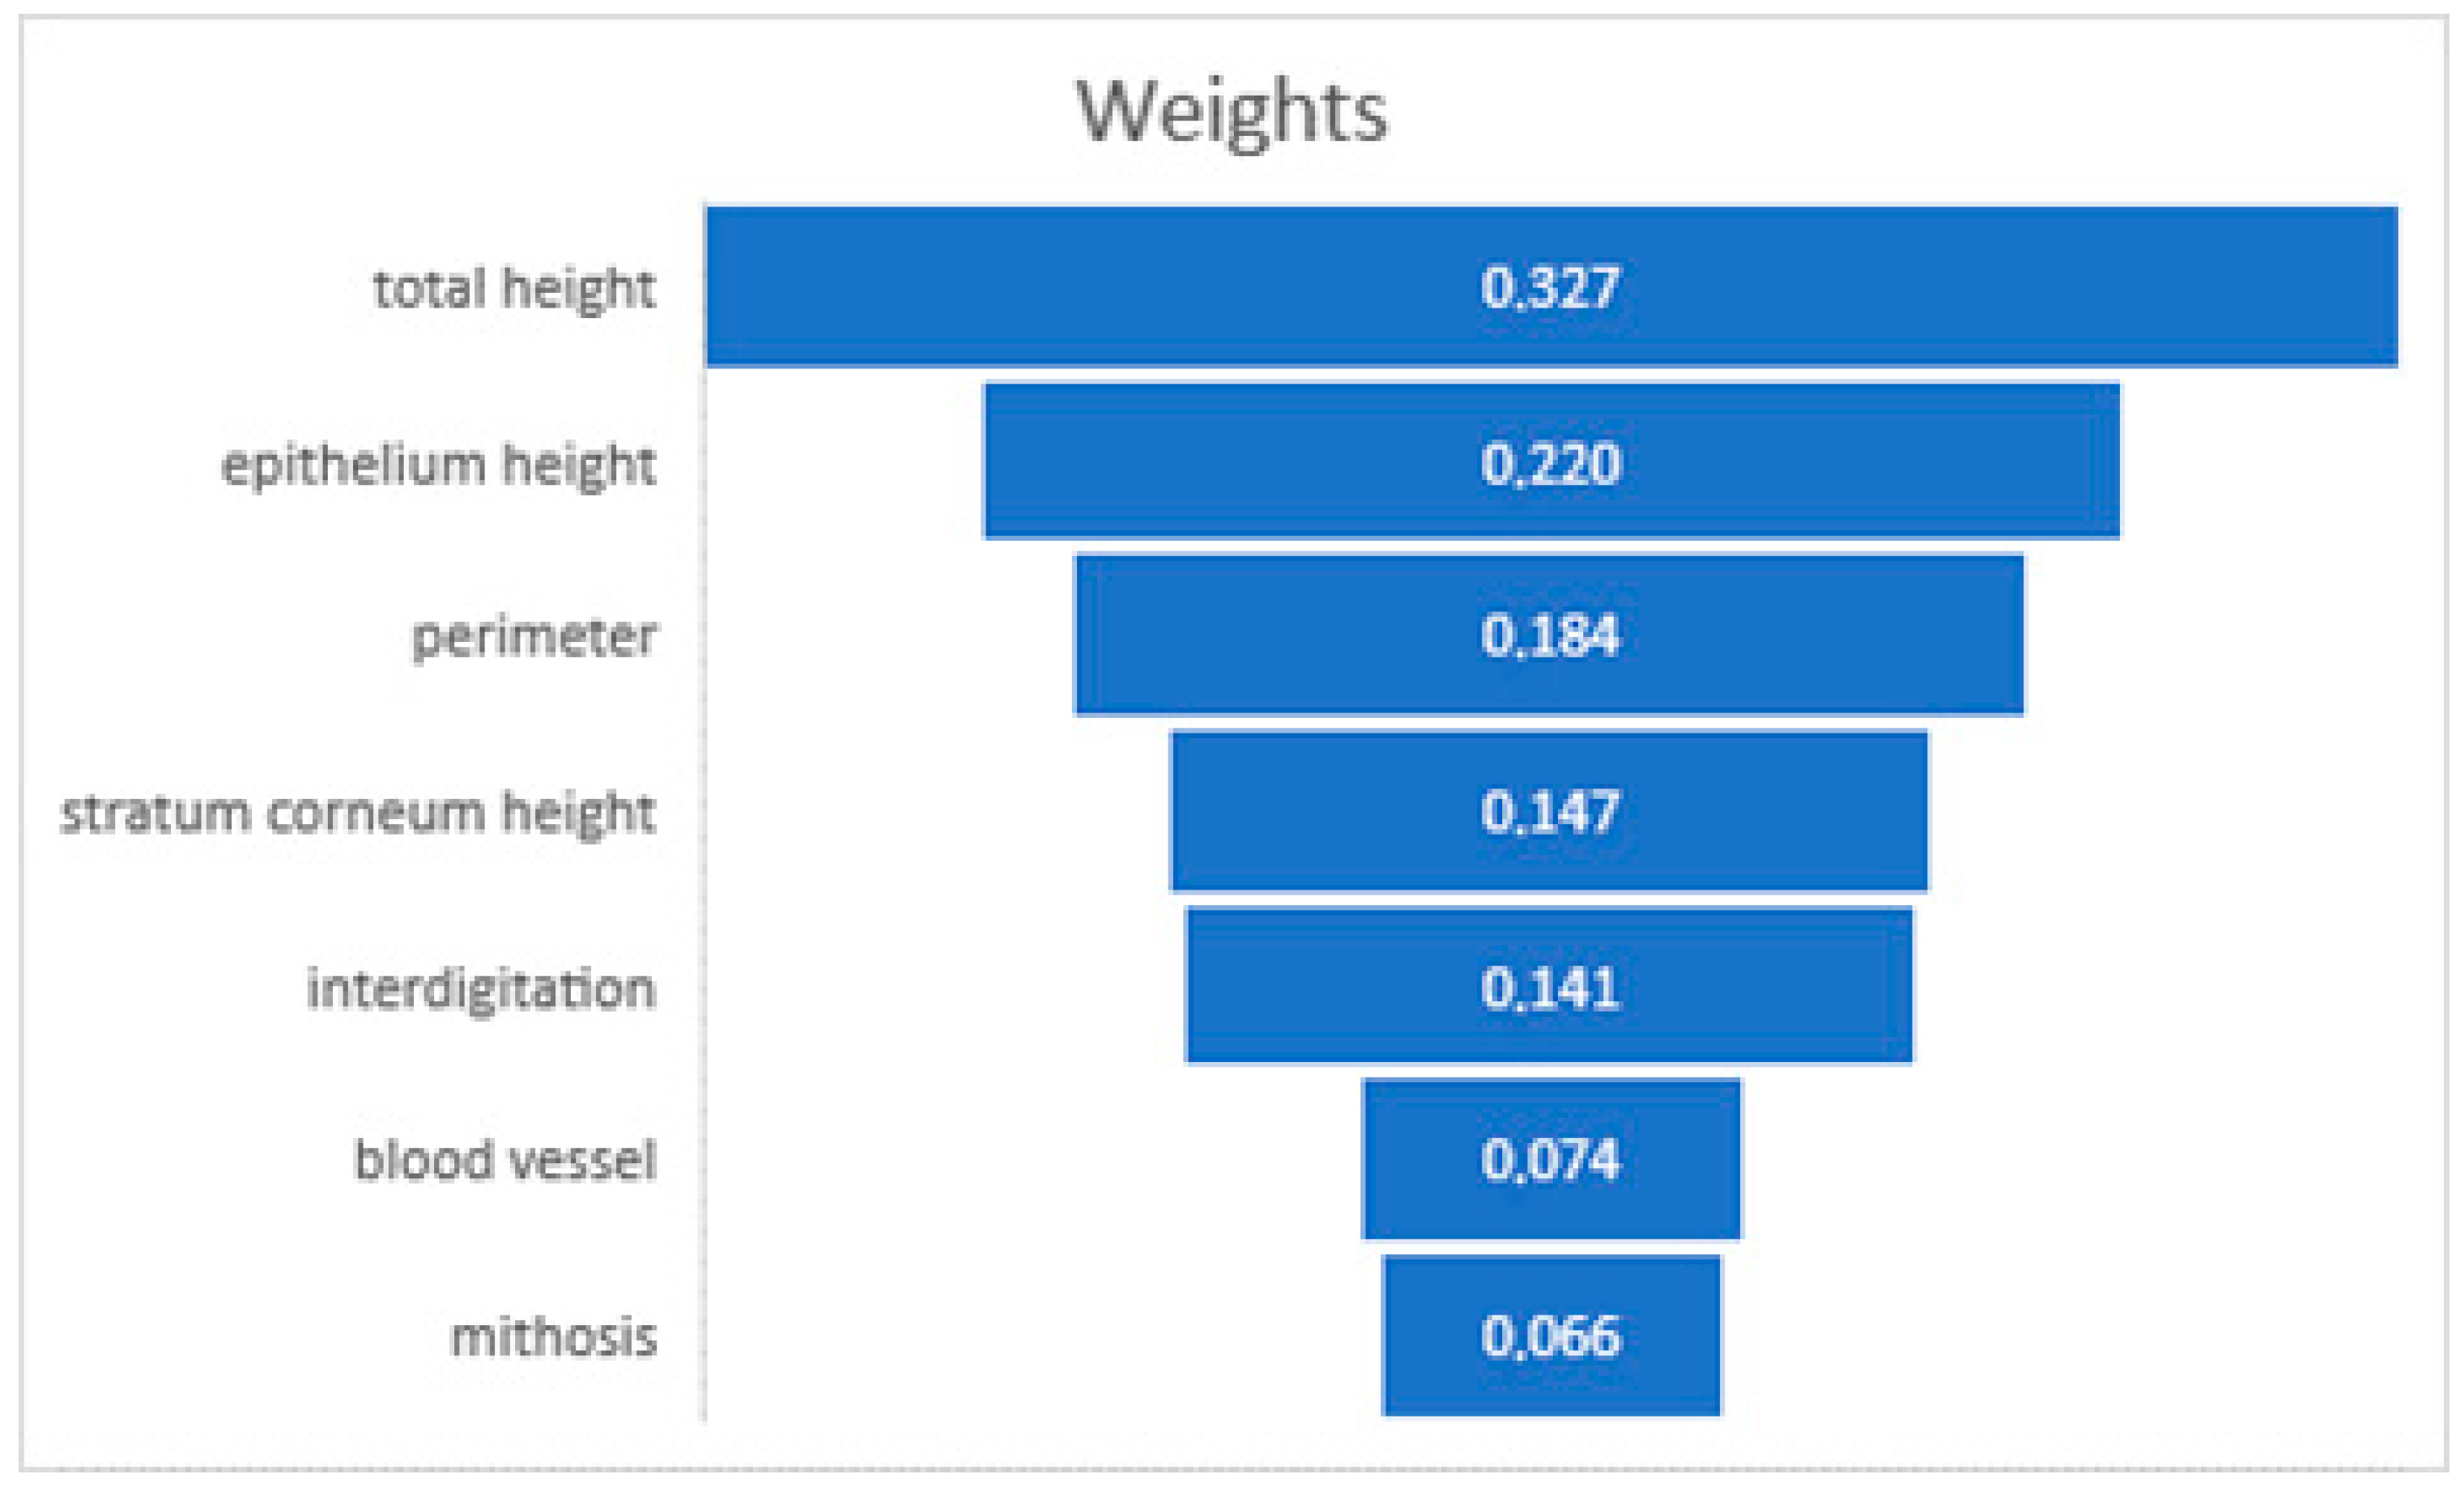Click the blood vessel axis label
Image resolution: width=2464 pixels, height=1487 pixels.
tap(505, 1161)
